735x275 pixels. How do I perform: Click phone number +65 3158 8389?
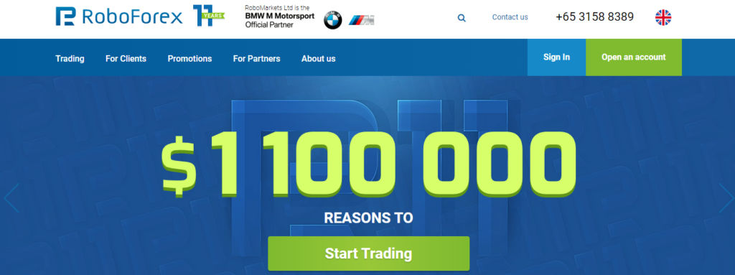click(595, 17)
